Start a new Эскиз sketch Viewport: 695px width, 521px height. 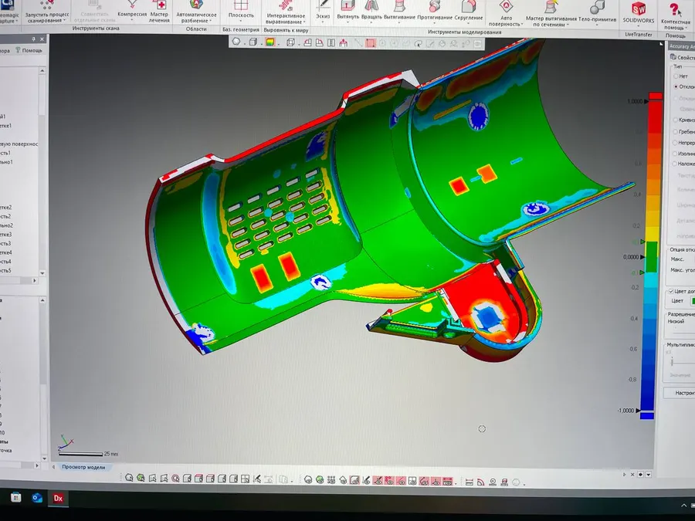(x=323, y=10)
